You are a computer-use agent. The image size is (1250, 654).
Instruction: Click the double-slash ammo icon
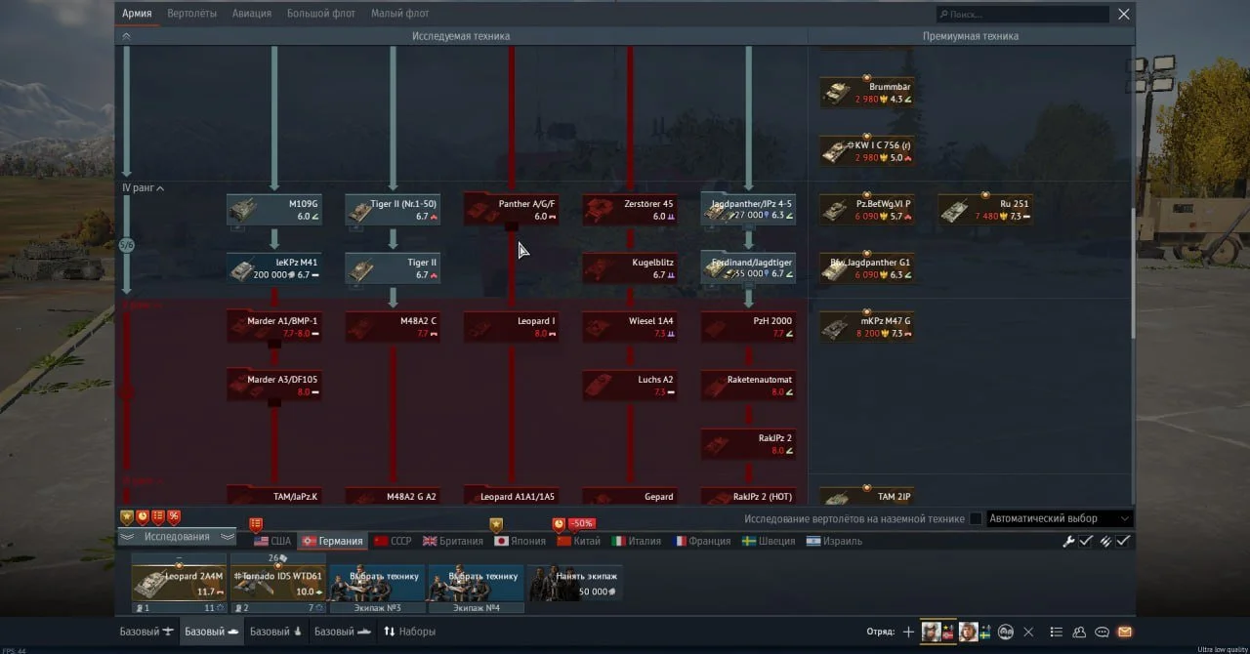1105,541
